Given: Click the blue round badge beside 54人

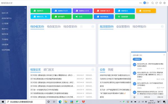Looking at the screenshot, I should point(144,3).
